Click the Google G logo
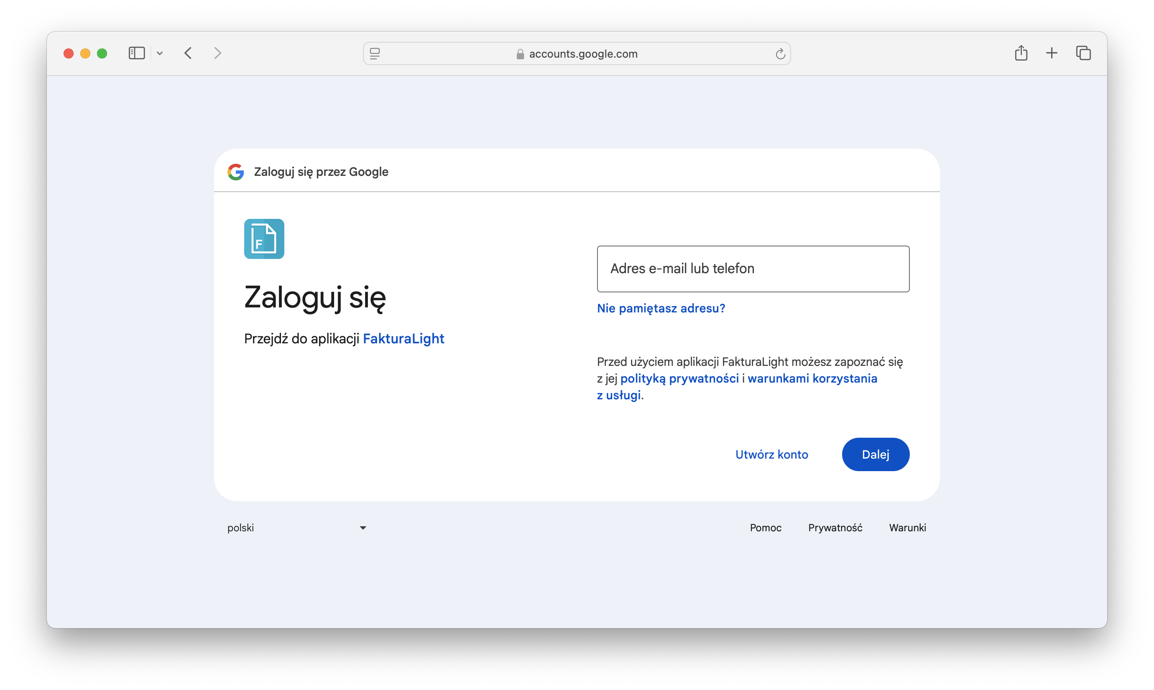 coord(236,172)
